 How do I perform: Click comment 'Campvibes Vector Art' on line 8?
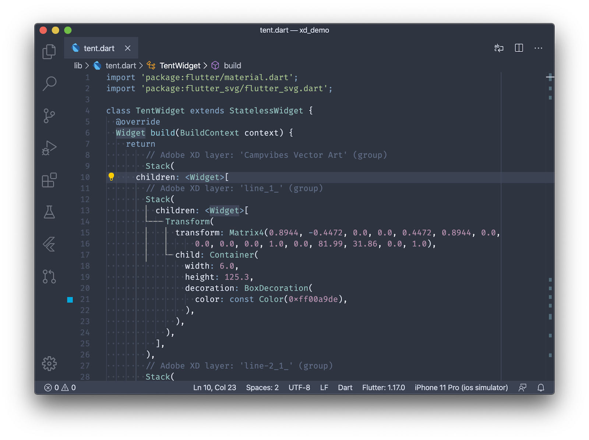coord(293,155)
